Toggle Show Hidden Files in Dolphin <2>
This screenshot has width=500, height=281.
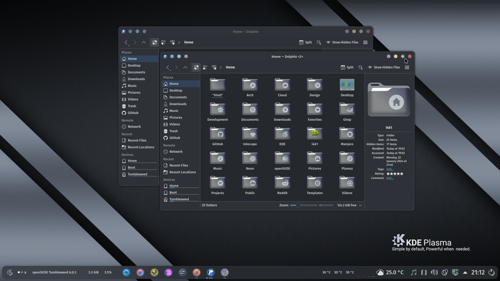(384, 67)
